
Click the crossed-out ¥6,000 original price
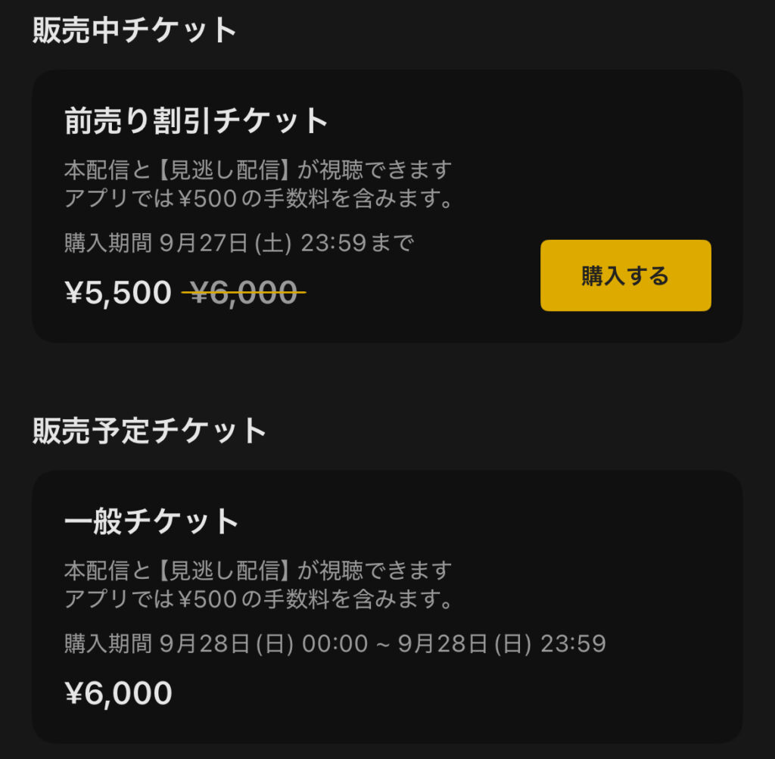pos(244,293)
